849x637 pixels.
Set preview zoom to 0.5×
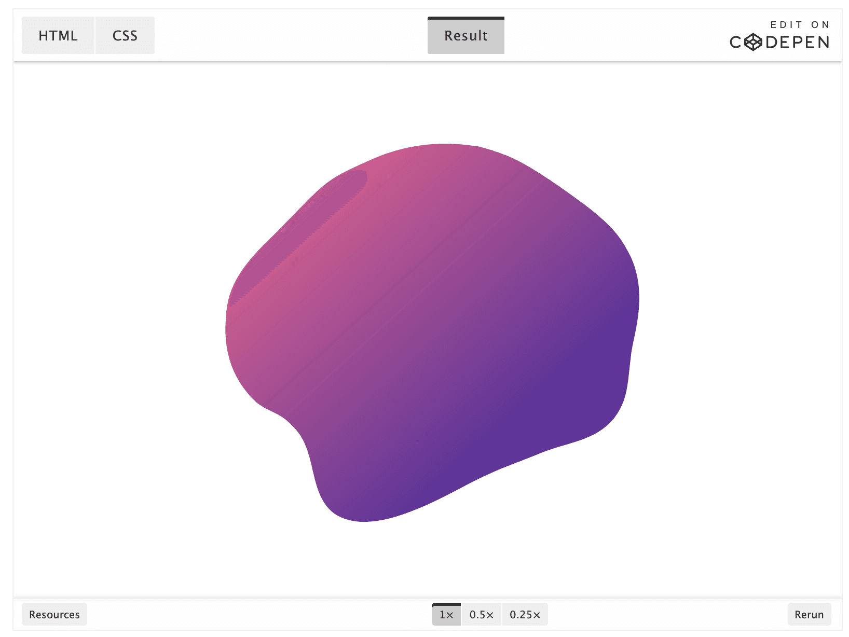click(482, 614)
